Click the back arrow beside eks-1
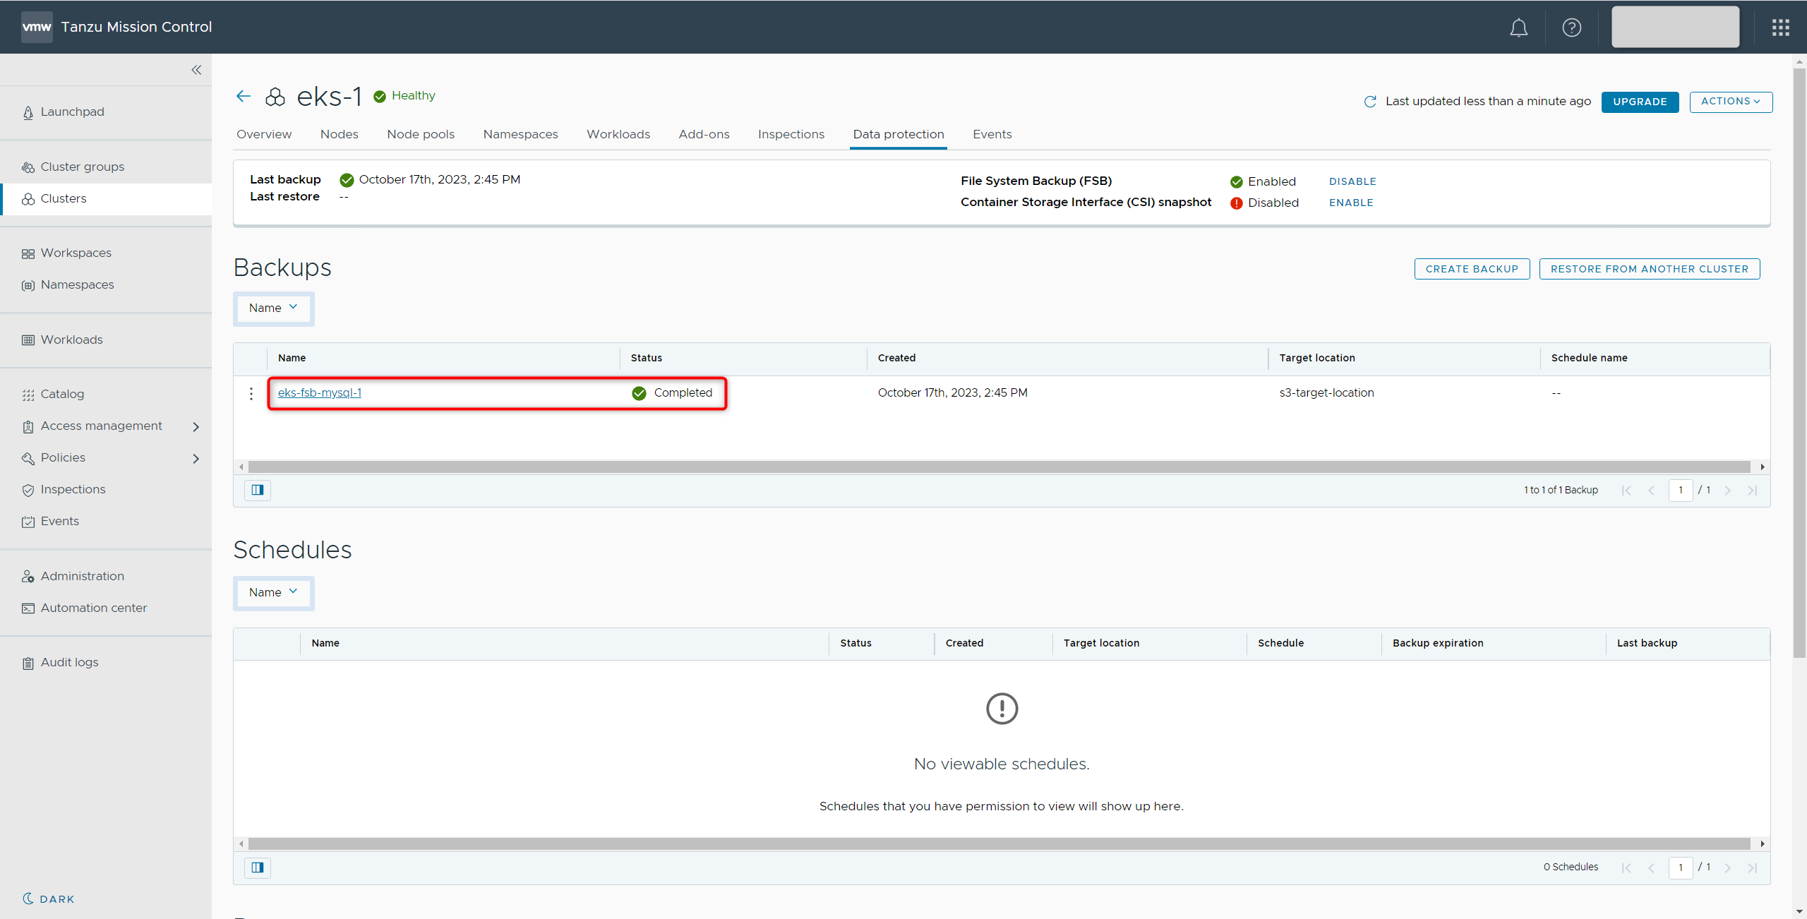1807x919 pixels. coord(244,96)
